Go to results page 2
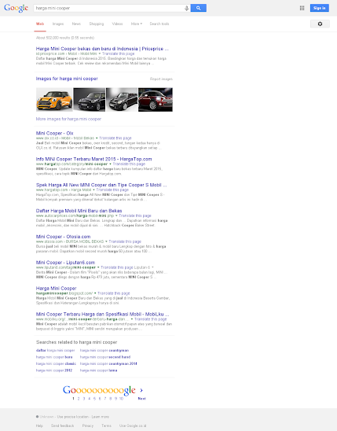This screenshot has height=431, width=337. coord(79,398)
